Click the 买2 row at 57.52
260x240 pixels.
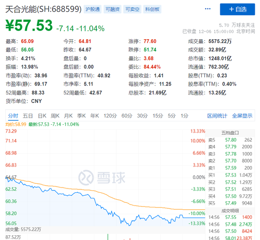click(x=230, y=182)
